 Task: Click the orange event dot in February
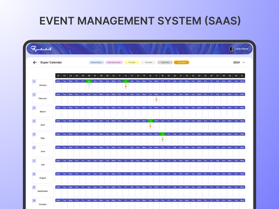157,100
